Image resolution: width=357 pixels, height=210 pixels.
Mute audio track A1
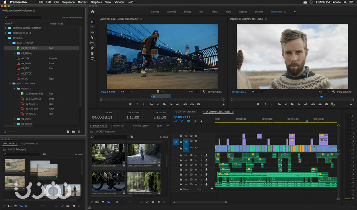tap(196, 155)
